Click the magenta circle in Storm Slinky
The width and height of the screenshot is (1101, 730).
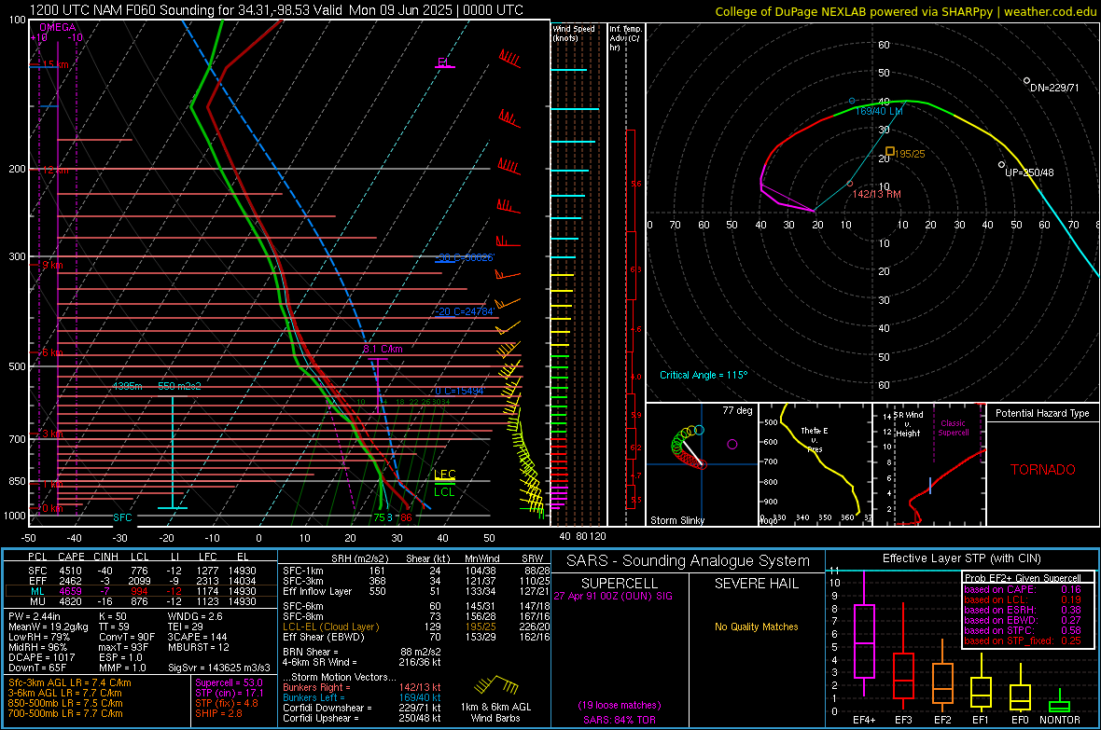point(732,445)
